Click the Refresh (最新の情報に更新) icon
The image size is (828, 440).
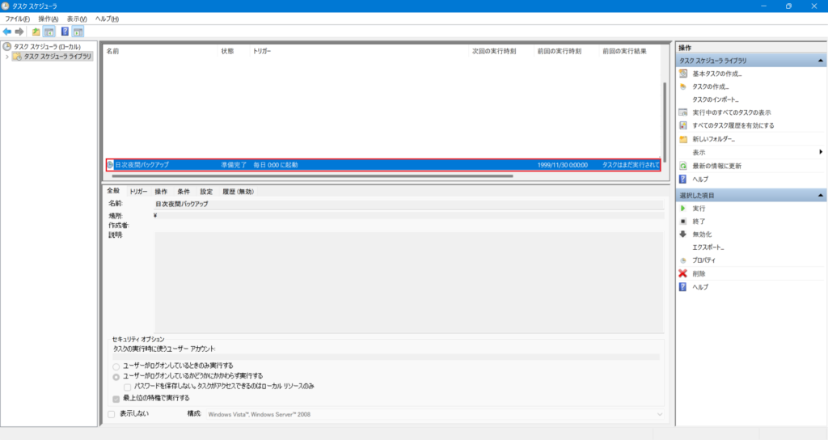coord(683,165)
